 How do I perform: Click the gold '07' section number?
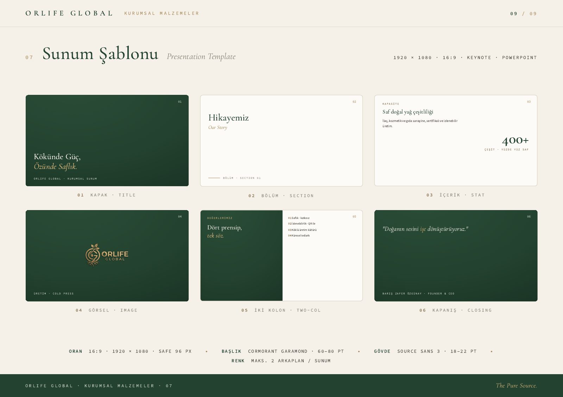coord(29,57)
